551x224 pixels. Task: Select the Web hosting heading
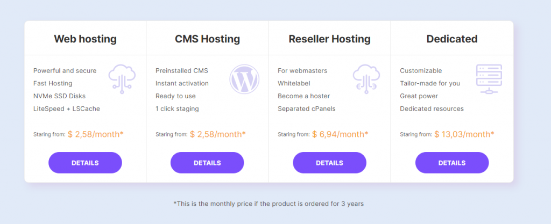[85, 39]
